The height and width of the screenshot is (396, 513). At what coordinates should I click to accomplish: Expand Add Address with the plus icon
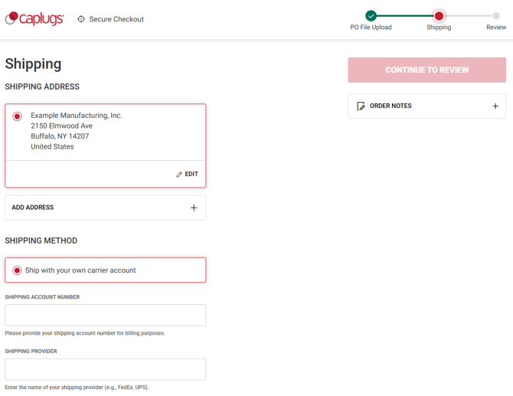[194, 208]
